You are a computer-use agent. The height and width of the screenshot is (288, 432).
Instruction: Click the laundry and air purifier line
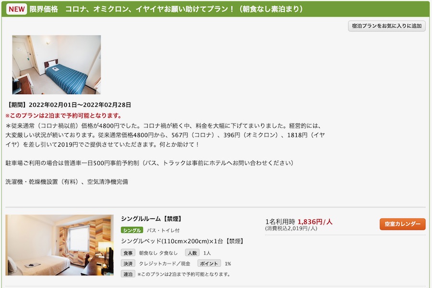pos(67,182)
